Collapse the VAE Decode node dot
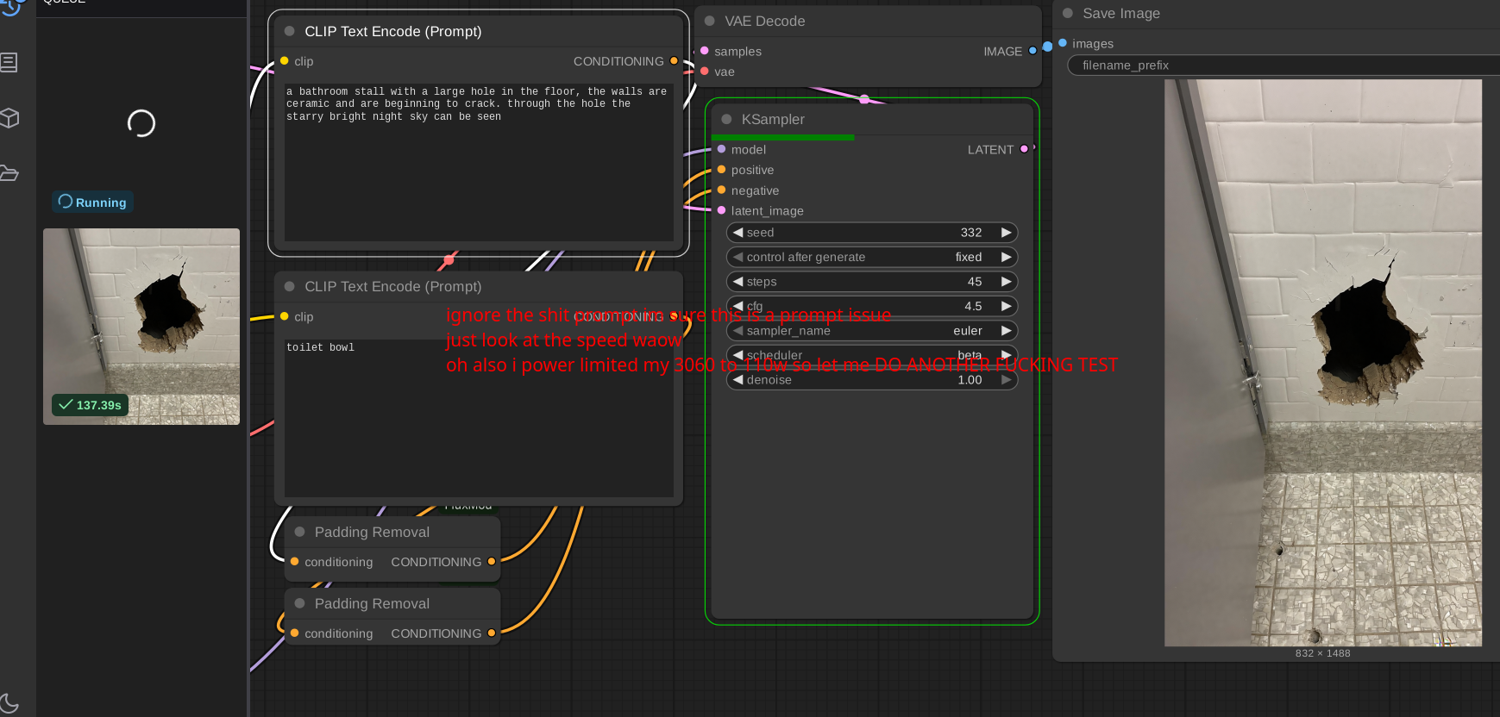The height and width of the screenshot is (717, 1500). coord(710,21)
